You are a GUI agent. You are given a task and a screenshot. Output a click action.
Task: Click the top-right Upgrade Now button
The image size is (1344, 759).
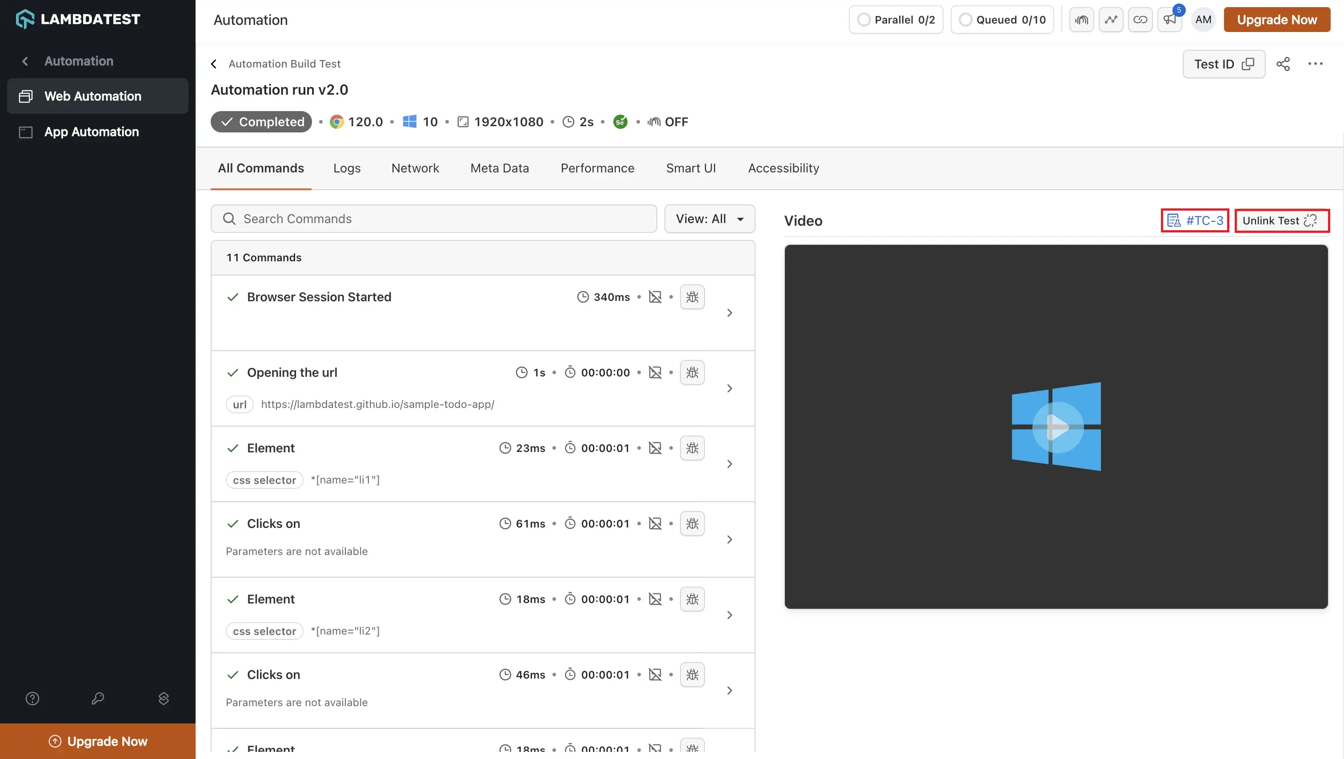1277,20
